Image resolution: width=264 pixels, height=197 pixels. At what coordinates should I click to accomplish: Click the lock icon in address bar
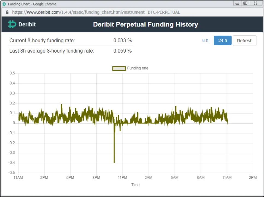(7, 12)
